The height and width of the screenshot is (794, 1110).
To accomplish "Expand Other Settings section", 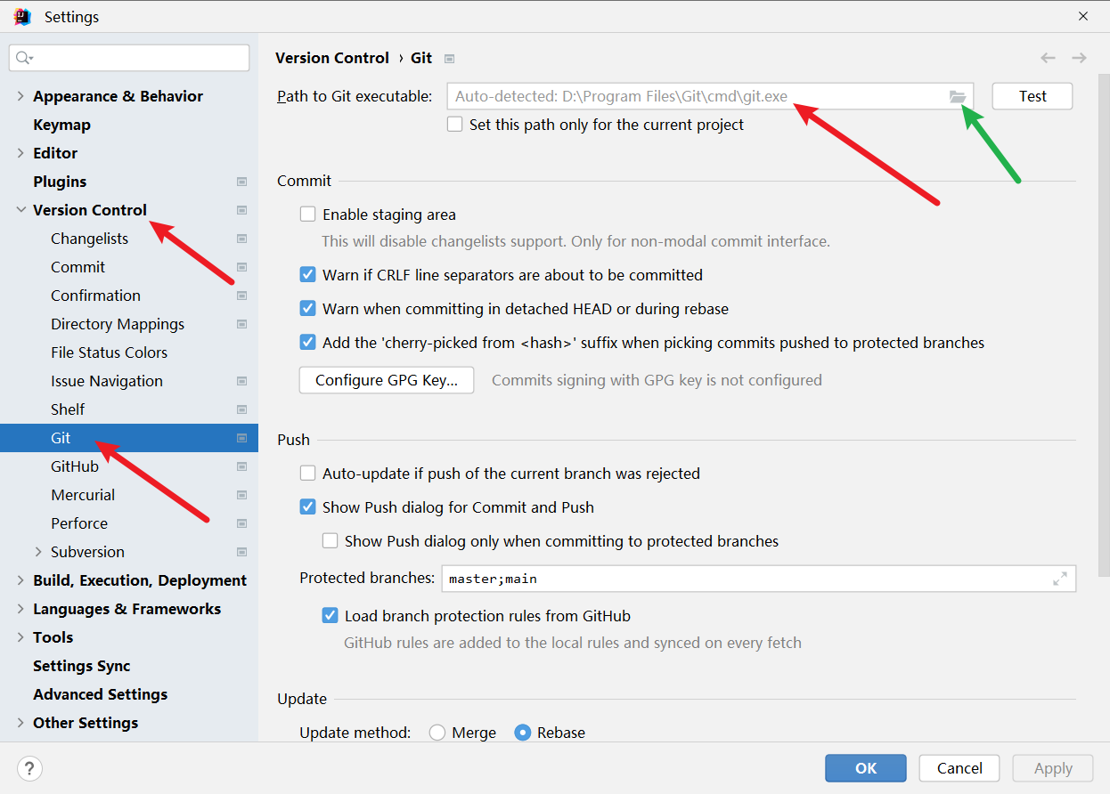I will [20, 723].
